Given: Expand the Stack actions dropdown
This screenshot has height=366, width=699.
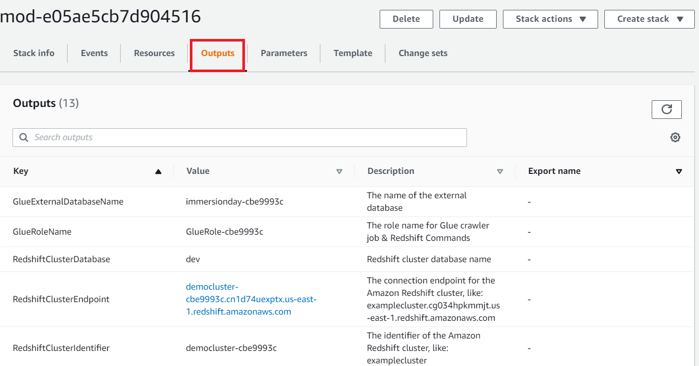Looking at the screenshot, I should pyautogui.click(x=550, y=19).
